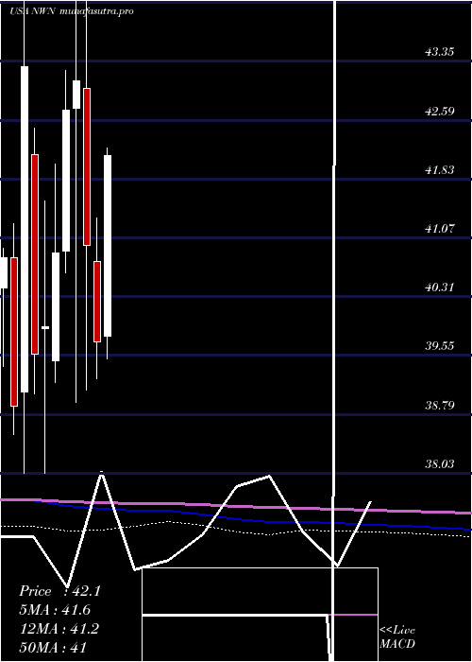Click the <<Live MACD label
The image size is (472, 662).
(397, 636)
